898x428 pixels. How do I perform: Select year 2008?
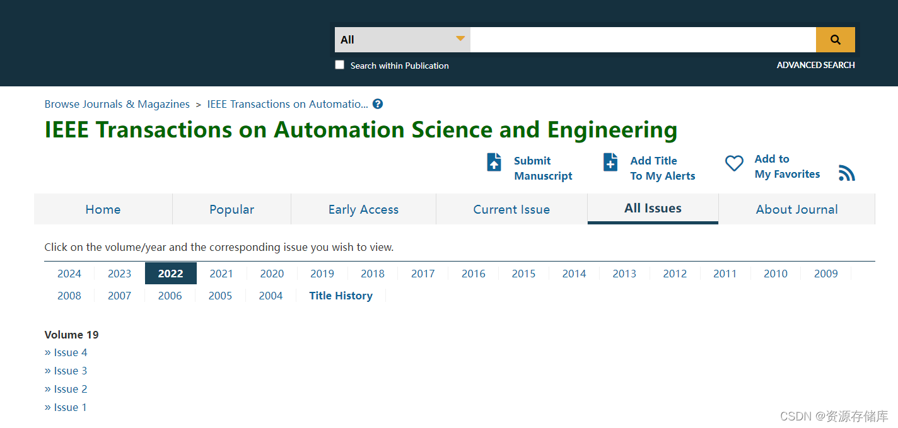point(69,296)
